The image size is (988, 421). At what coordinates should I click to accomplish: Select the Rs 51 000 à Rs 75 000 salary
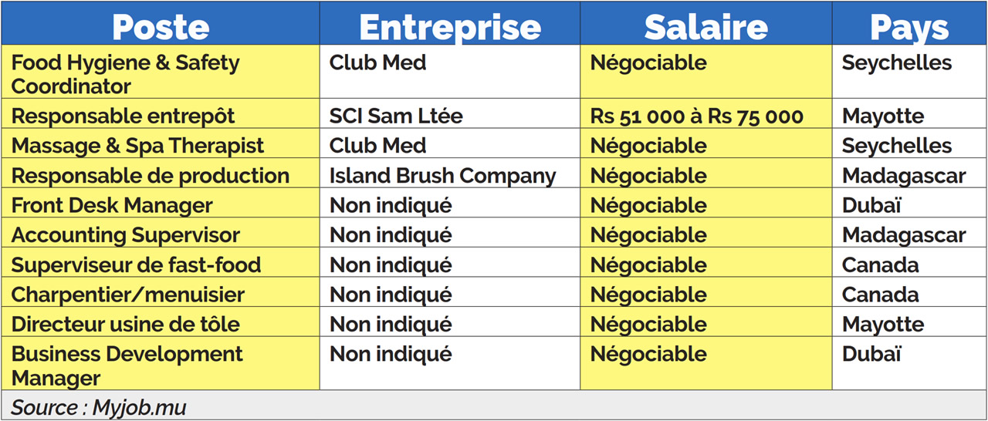(697, 116)
